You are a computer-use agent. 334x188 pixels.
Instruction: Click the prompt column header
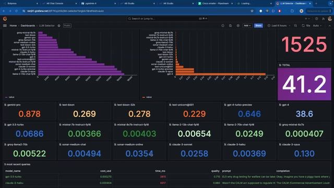point(226,171)
